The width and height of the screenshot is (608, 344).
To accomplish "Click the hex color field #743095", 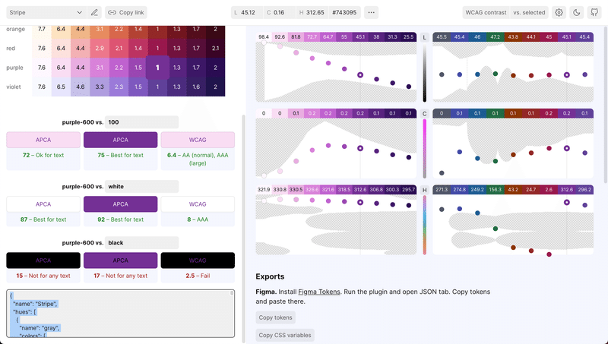I will pyautogui.click(x=344, y=12).
